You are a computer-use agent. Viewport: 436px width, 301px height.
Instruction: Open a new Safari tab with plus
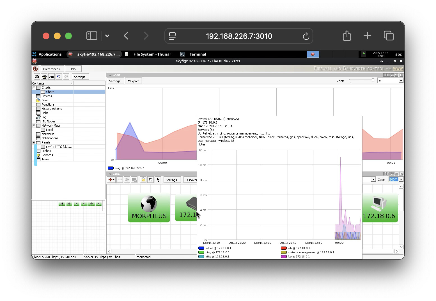[367, 36]
